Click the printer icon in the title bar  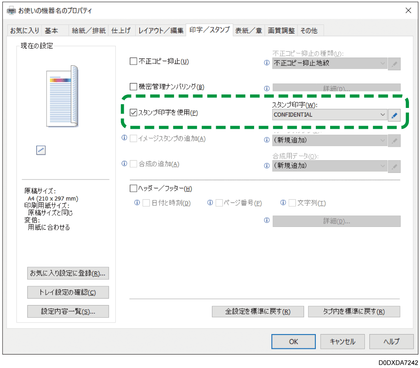click(x=11, y=10)
